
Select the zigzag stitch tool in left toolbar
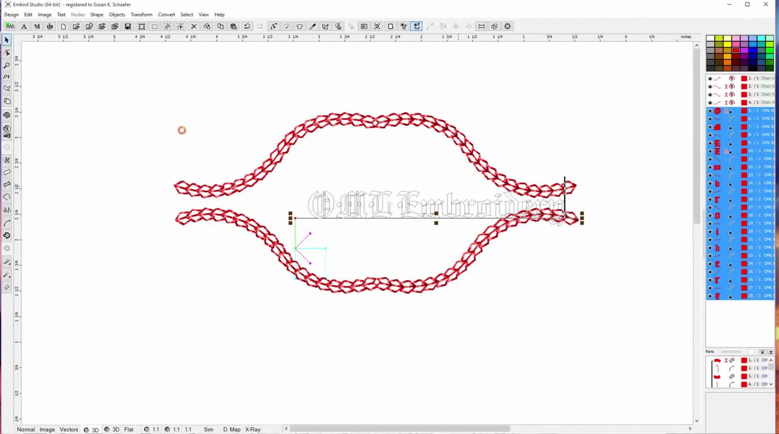[x=7, y=210]
